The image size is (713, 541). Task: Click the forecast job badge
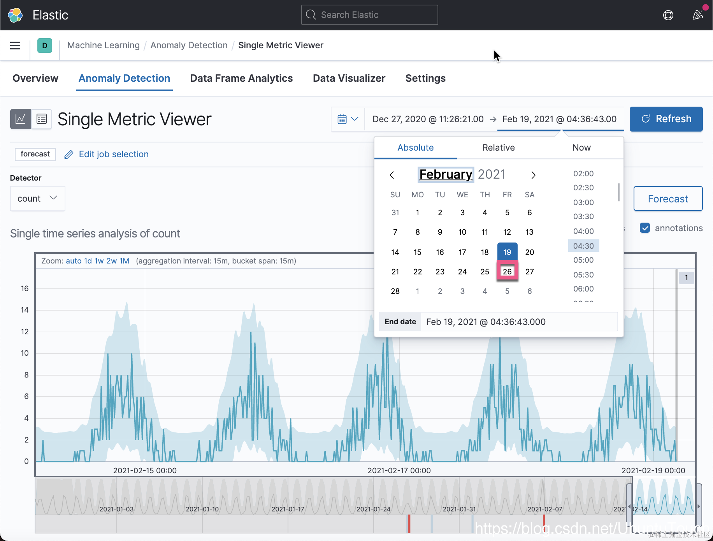(x=35, y=154)
